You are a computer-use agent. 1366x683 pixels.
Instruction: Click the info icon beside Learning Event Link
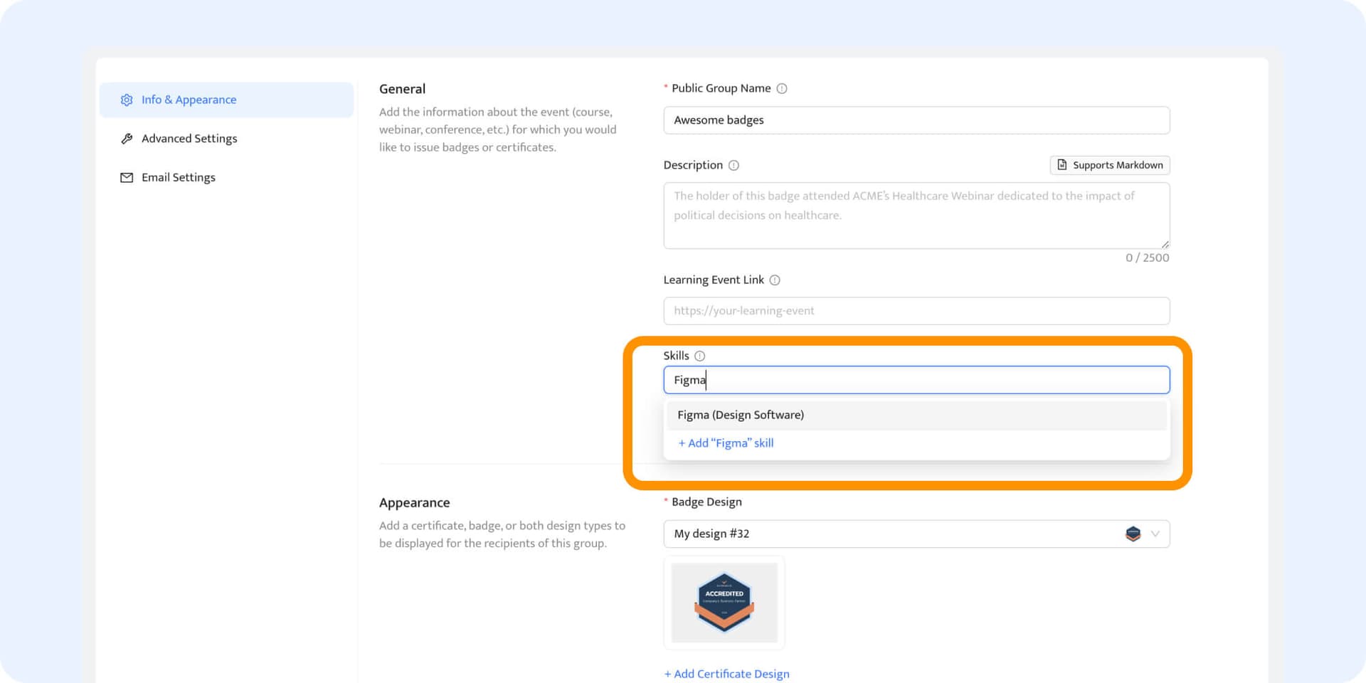click(775, 280)
